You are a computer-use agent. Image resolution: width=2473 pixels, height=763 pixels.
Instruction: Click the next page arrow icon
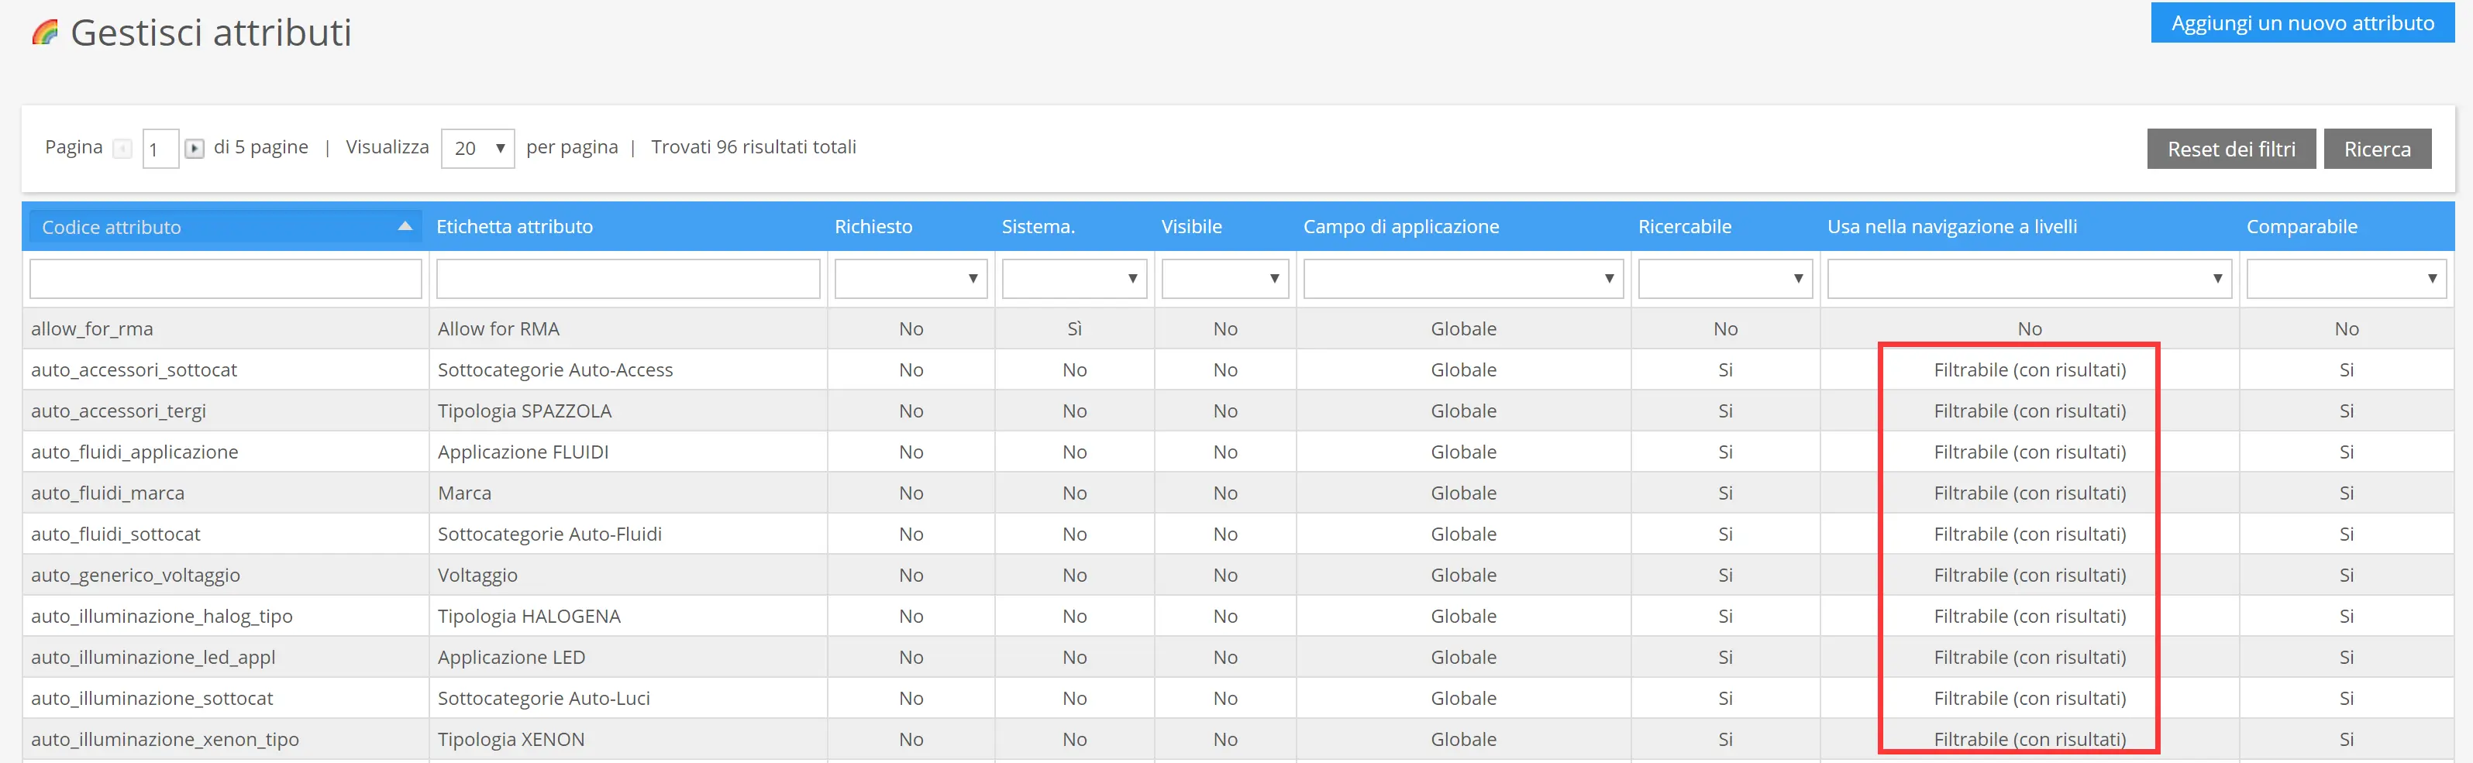pyautogui.click(x=194, y=149)
